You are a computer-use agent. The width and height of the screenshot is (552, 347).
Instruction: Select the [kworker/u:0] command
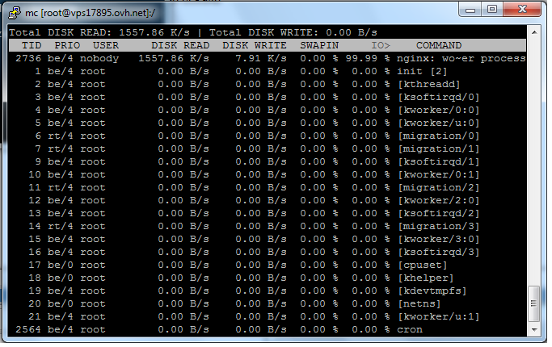coord(438,123)
